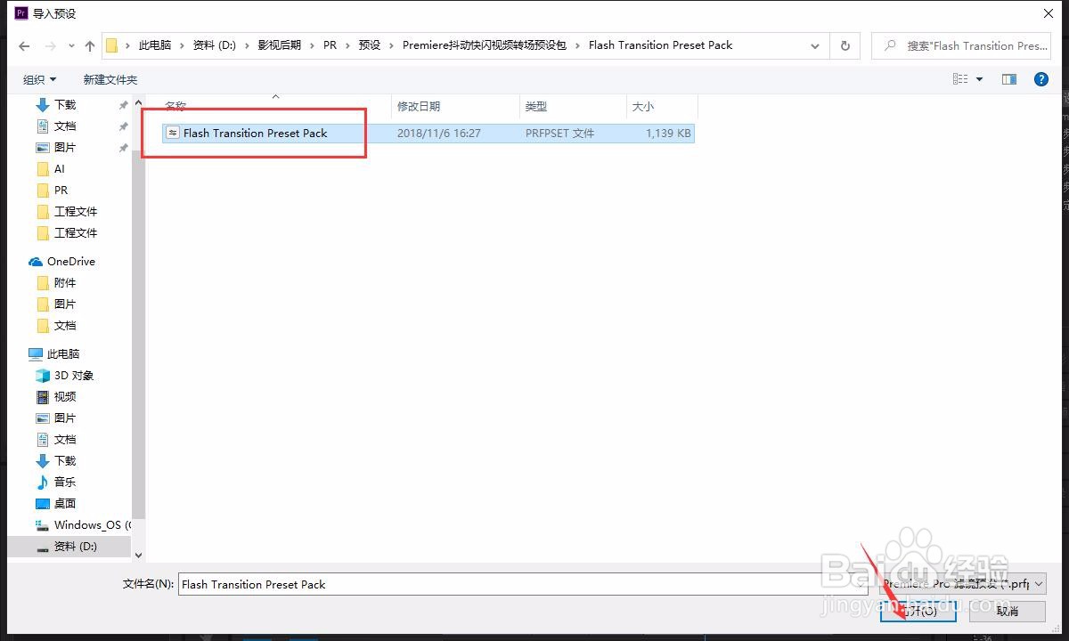
Task: Open help via question mark icon
Action: (x=1040, y=79)
